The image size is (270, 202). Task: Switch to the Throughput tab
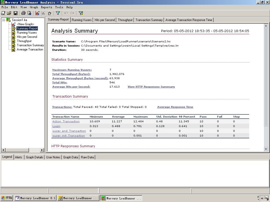(x=125, y=20)
